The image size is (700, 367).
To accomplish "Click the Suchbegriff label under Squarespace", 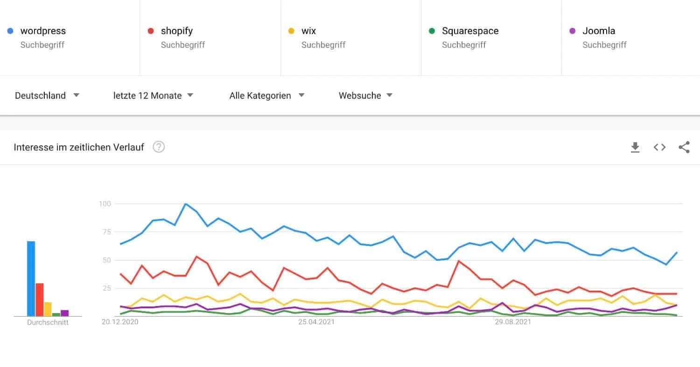I will 464,45.
